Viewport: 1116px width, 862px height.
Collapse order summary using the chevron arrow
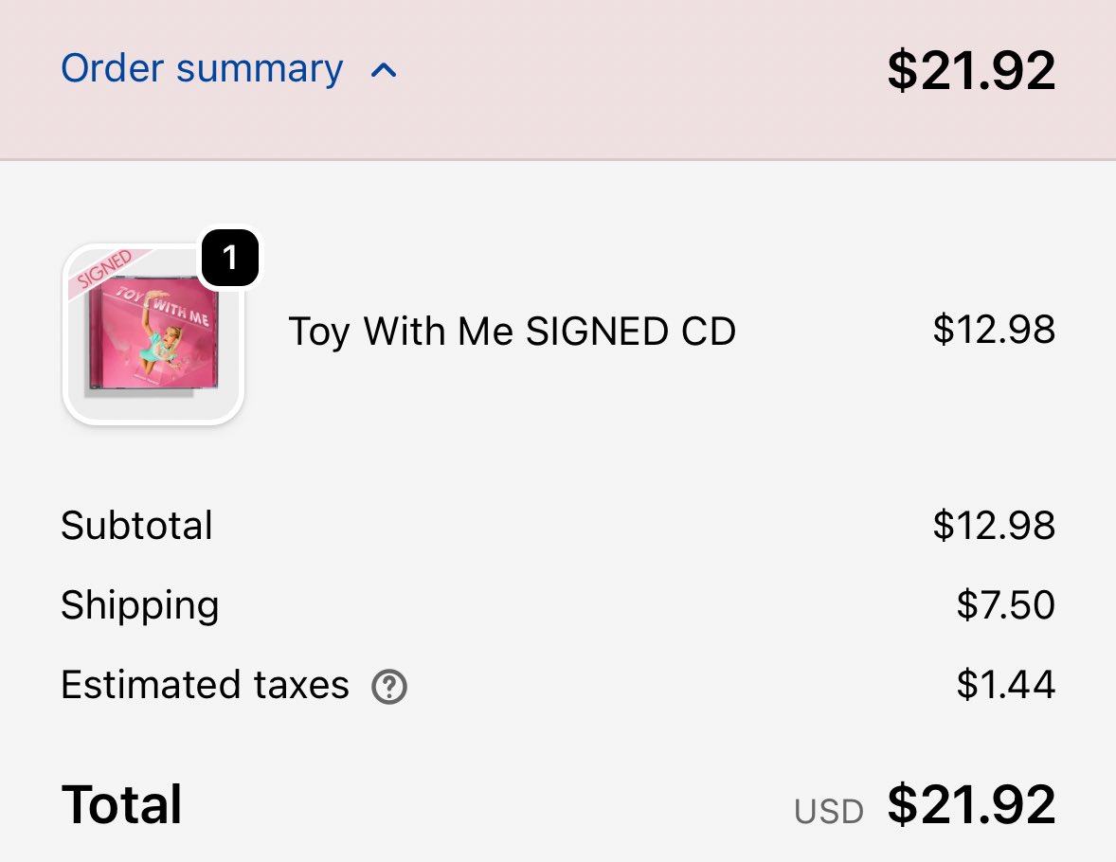[x=384, y=70]
